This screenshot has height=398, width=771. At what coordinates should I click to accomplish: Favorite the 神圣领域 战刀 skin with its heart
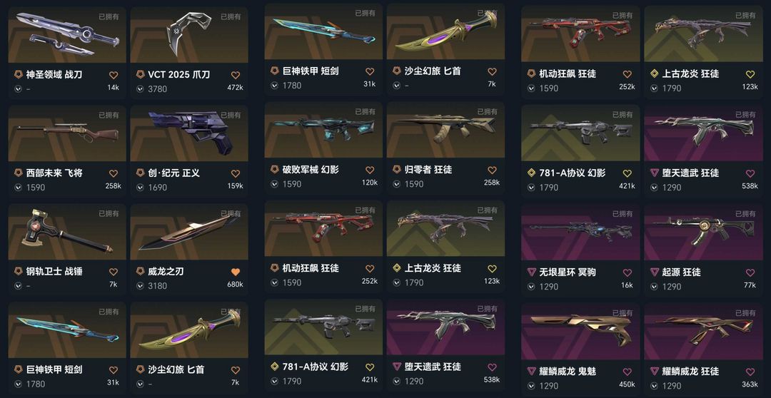click(114, 75)
